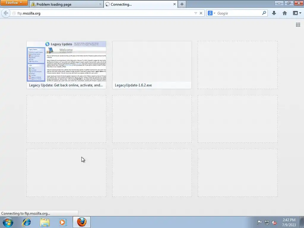Go to the Home page icon
This screenshot has height=228, width=304.
[285, 13]
